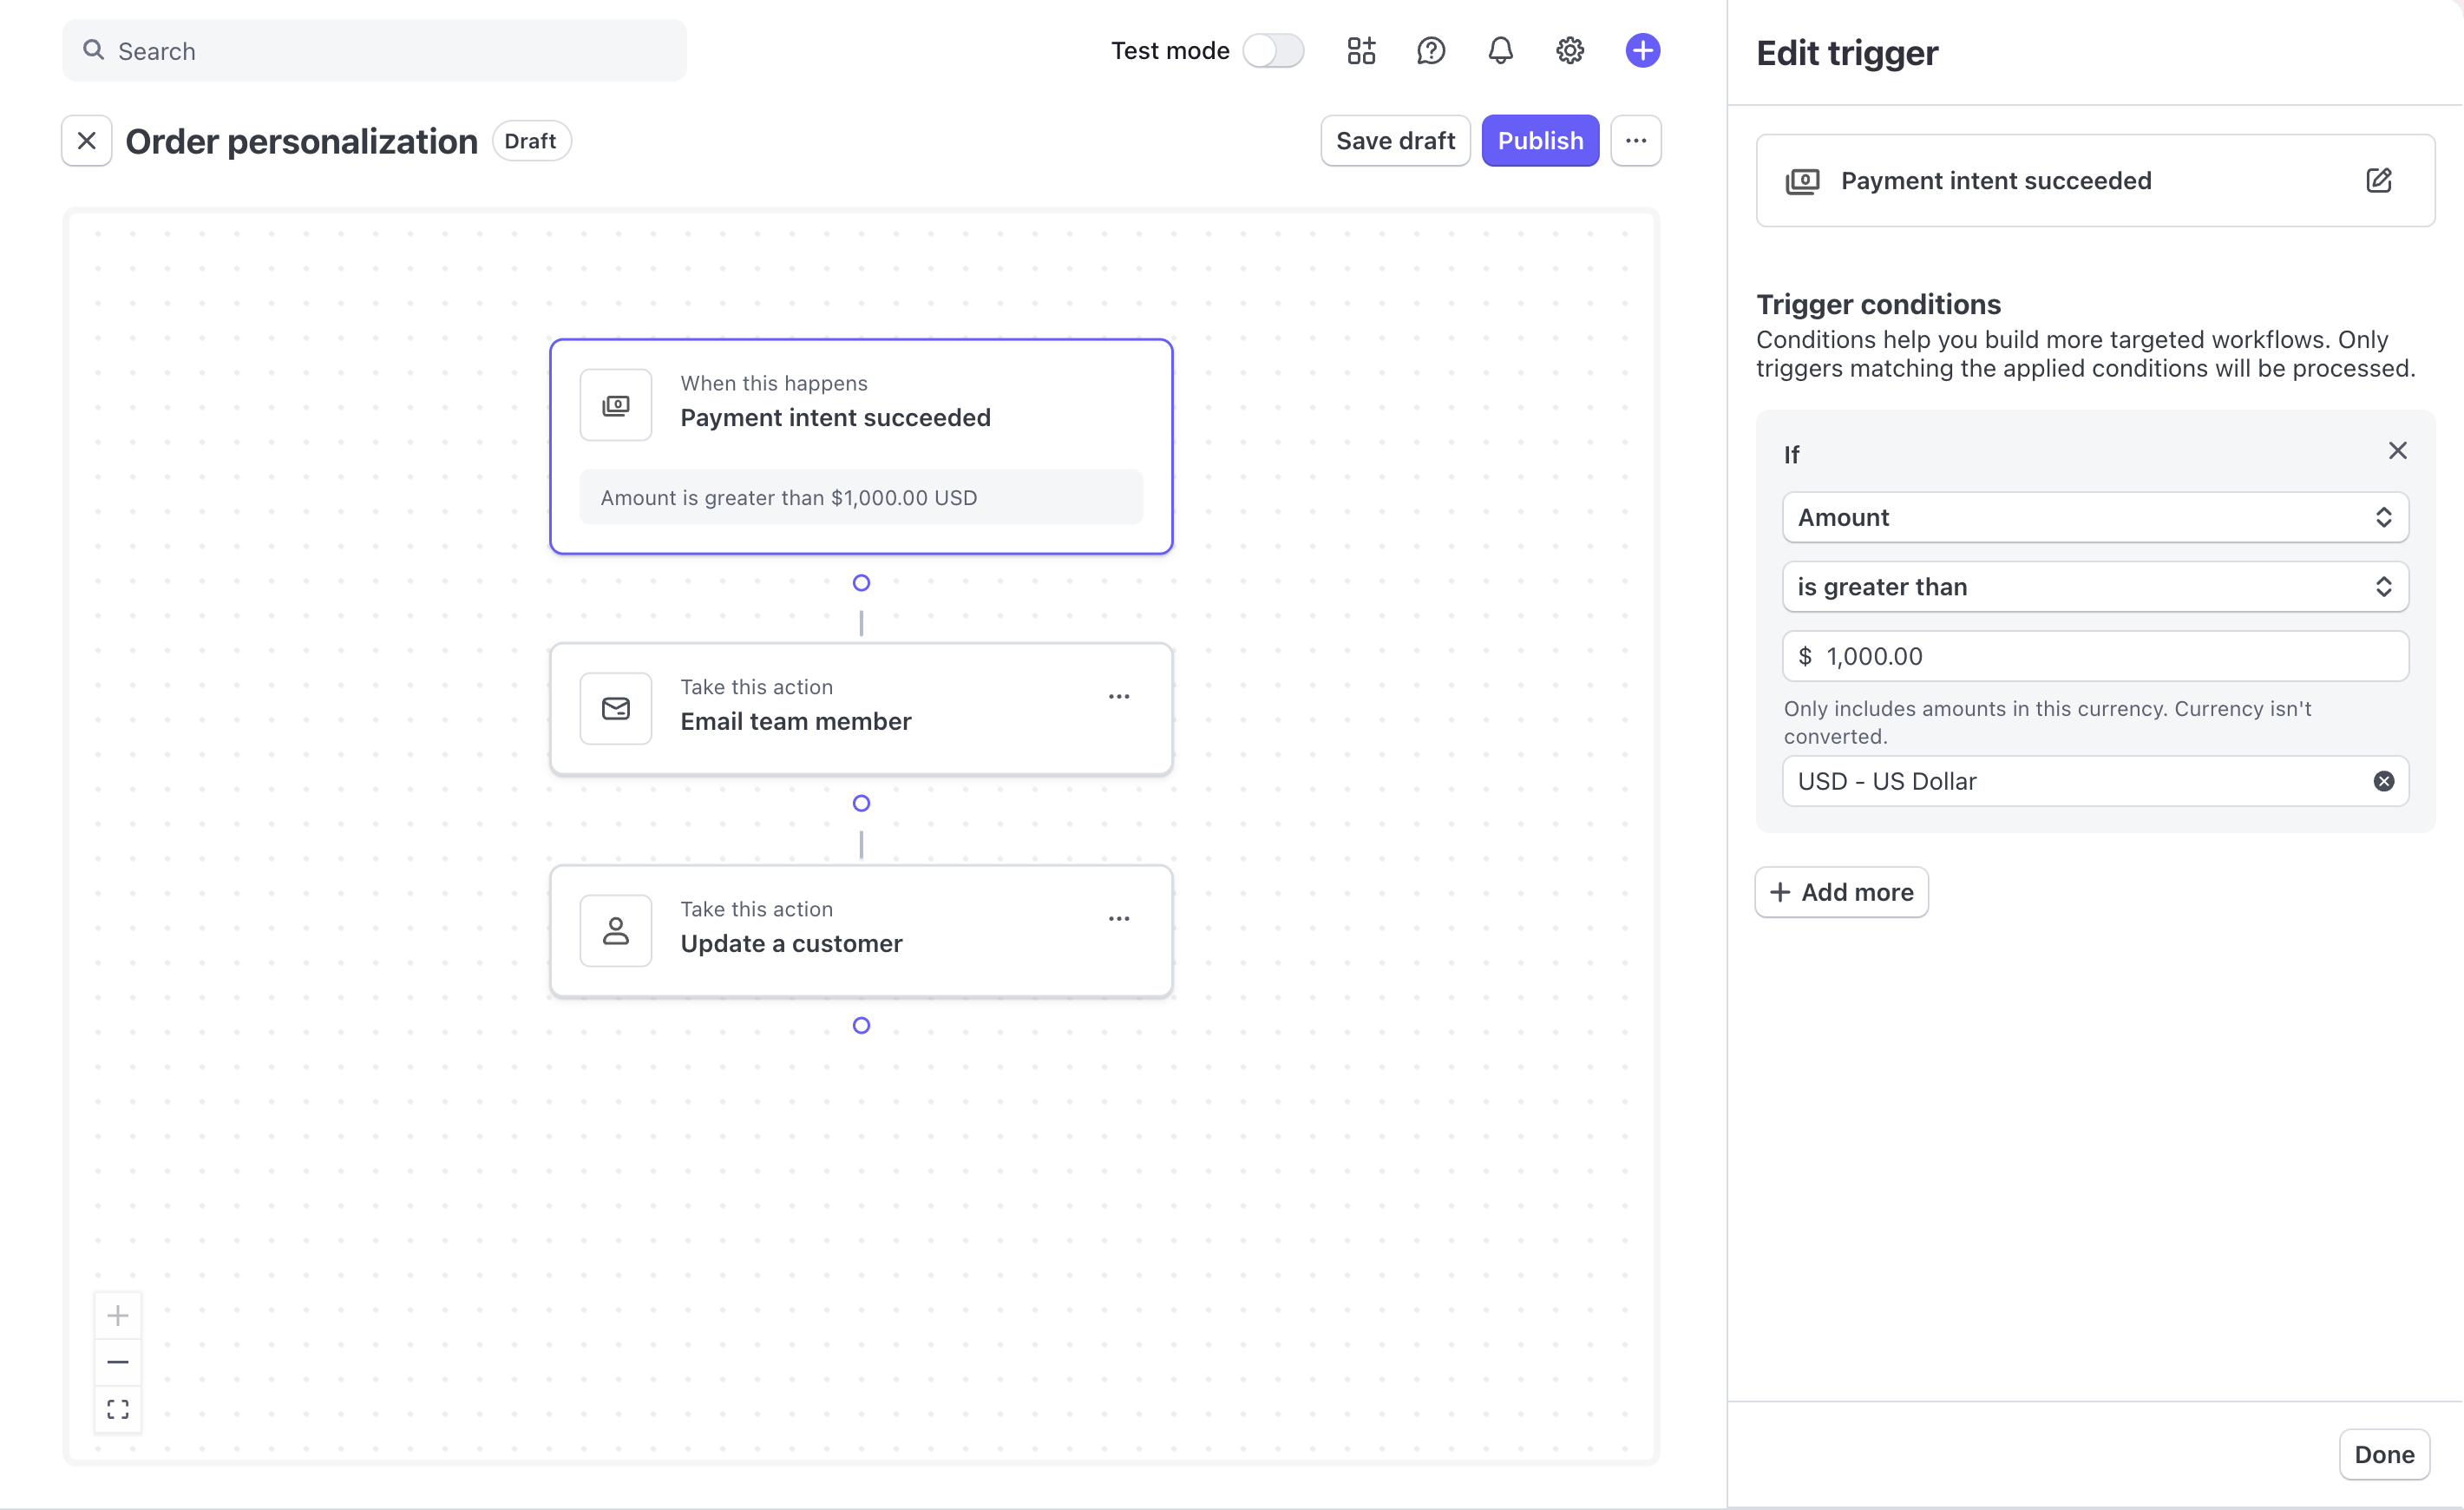Click the apps grid icon
This screenshot has width=2464, height=1510.
click(1361, 51)
